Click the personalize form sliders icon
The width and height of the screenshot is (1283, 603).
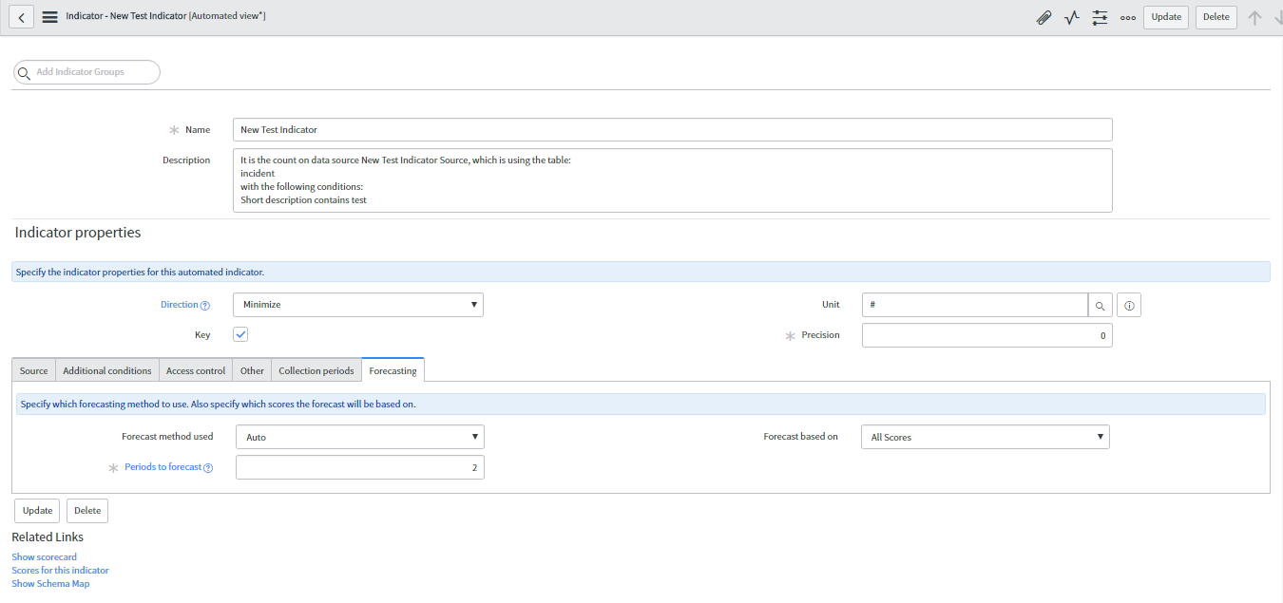pyautogui.click(x=1100, y=17)
